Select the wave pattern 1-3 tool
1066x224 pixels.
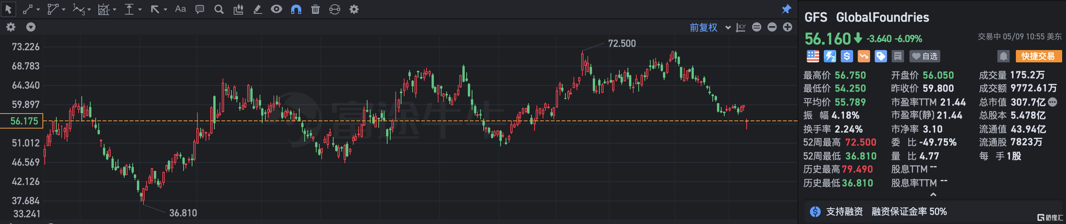point(78,9)
